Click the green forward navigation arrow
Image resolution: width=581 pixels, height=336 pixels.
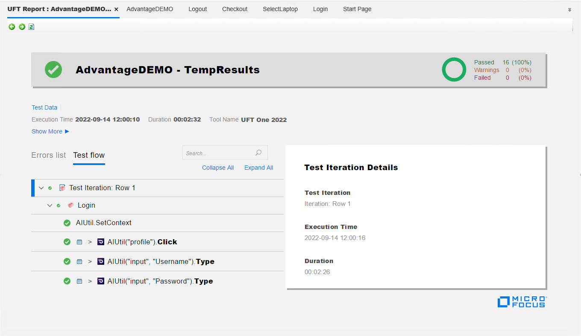[x=22, y=27]
